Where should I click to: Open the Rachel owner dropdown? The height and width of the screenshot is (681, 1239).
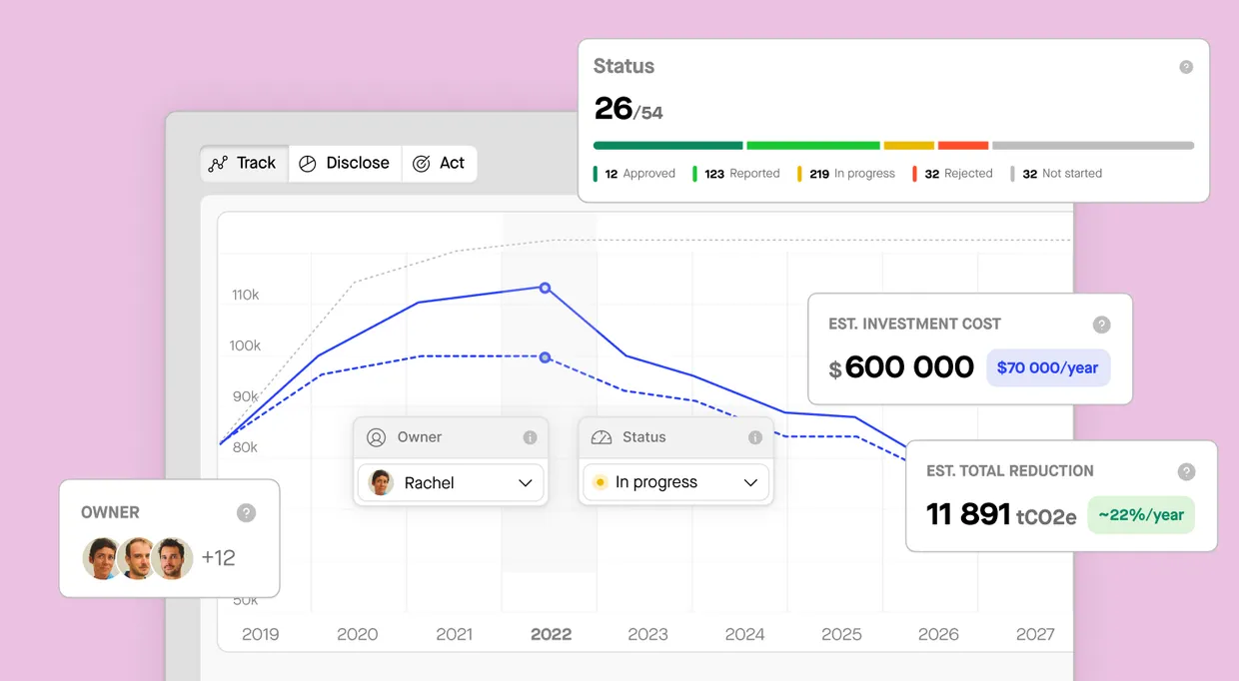(x=451, y=482)
